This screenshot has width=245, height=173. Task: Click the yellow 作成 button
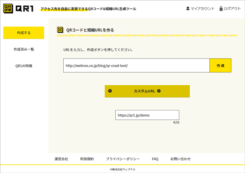(x=220, y=66)
